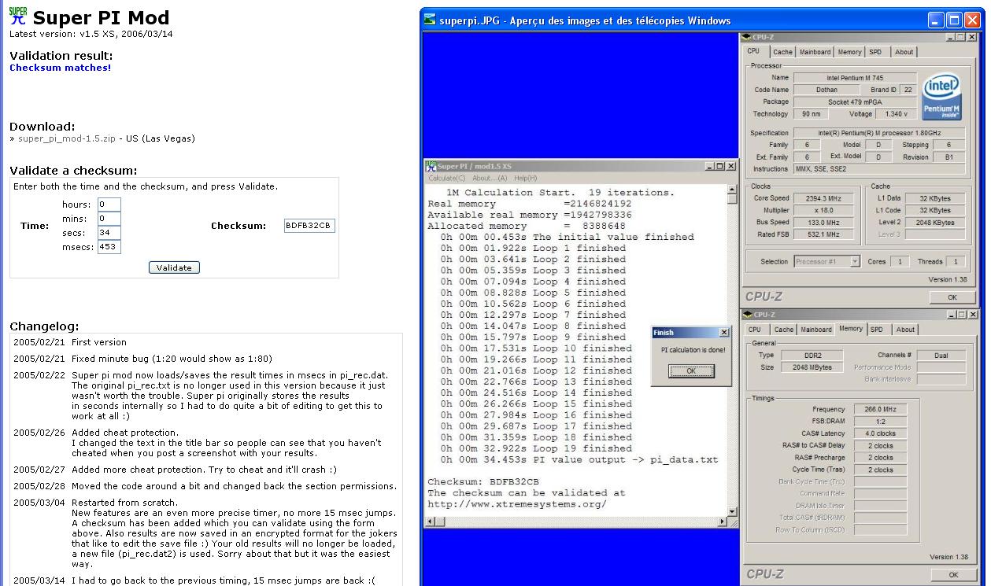Click the Super PI / mod1.5 XS window title icon
Screen dimensions: 991x586
point(431,166)
